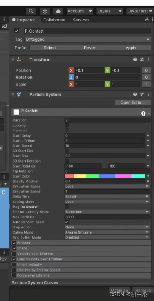154x301 pixels.
Task: Toggle the Inspector lock icon
Action: click(x=147, y=19)
